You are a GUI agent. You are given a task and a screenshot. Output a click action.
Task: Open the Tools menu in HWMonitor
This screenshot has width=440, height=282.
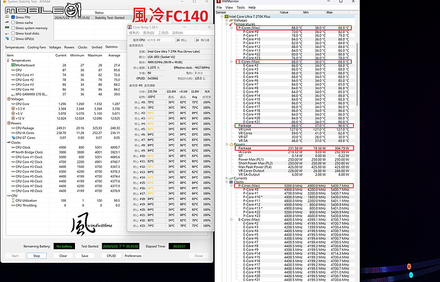[x=240, y=7]
